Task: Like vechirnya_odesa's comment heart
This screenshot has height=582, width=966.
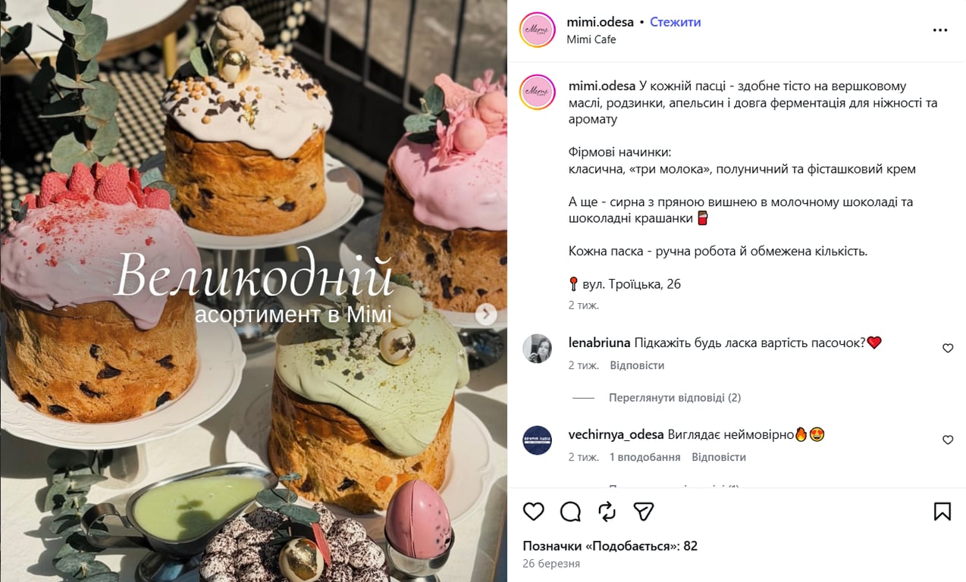Action: 948,440
